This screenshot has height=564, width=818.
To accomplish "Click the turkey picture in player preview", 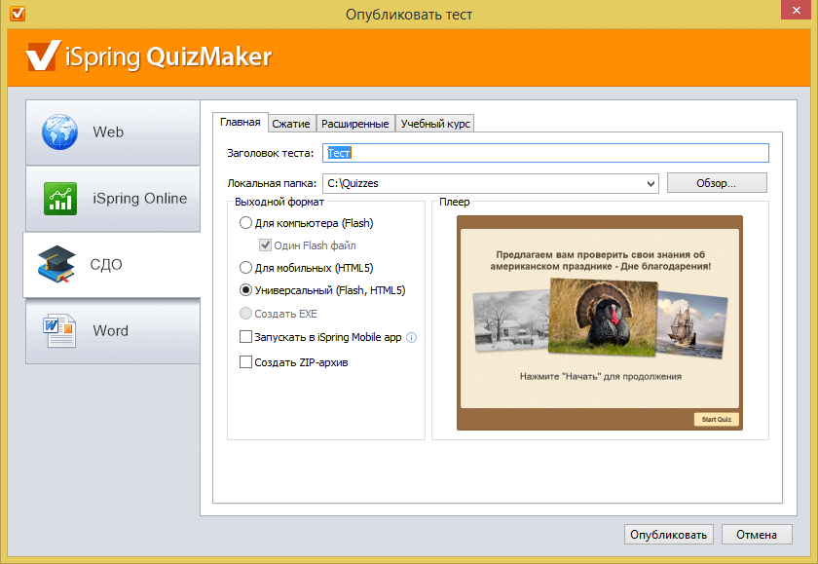I will click(603, 318).
